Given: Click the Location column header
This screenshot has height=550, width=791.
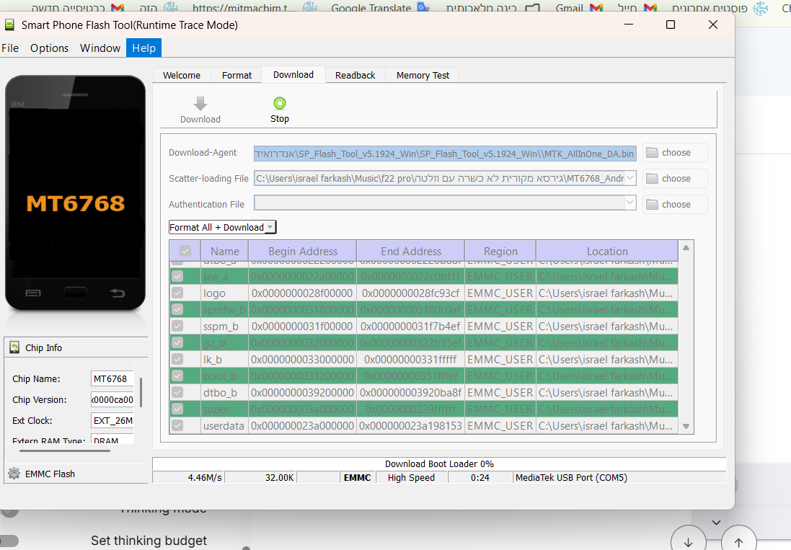Looking at the screenshot, I should click(x=607, y=251).
